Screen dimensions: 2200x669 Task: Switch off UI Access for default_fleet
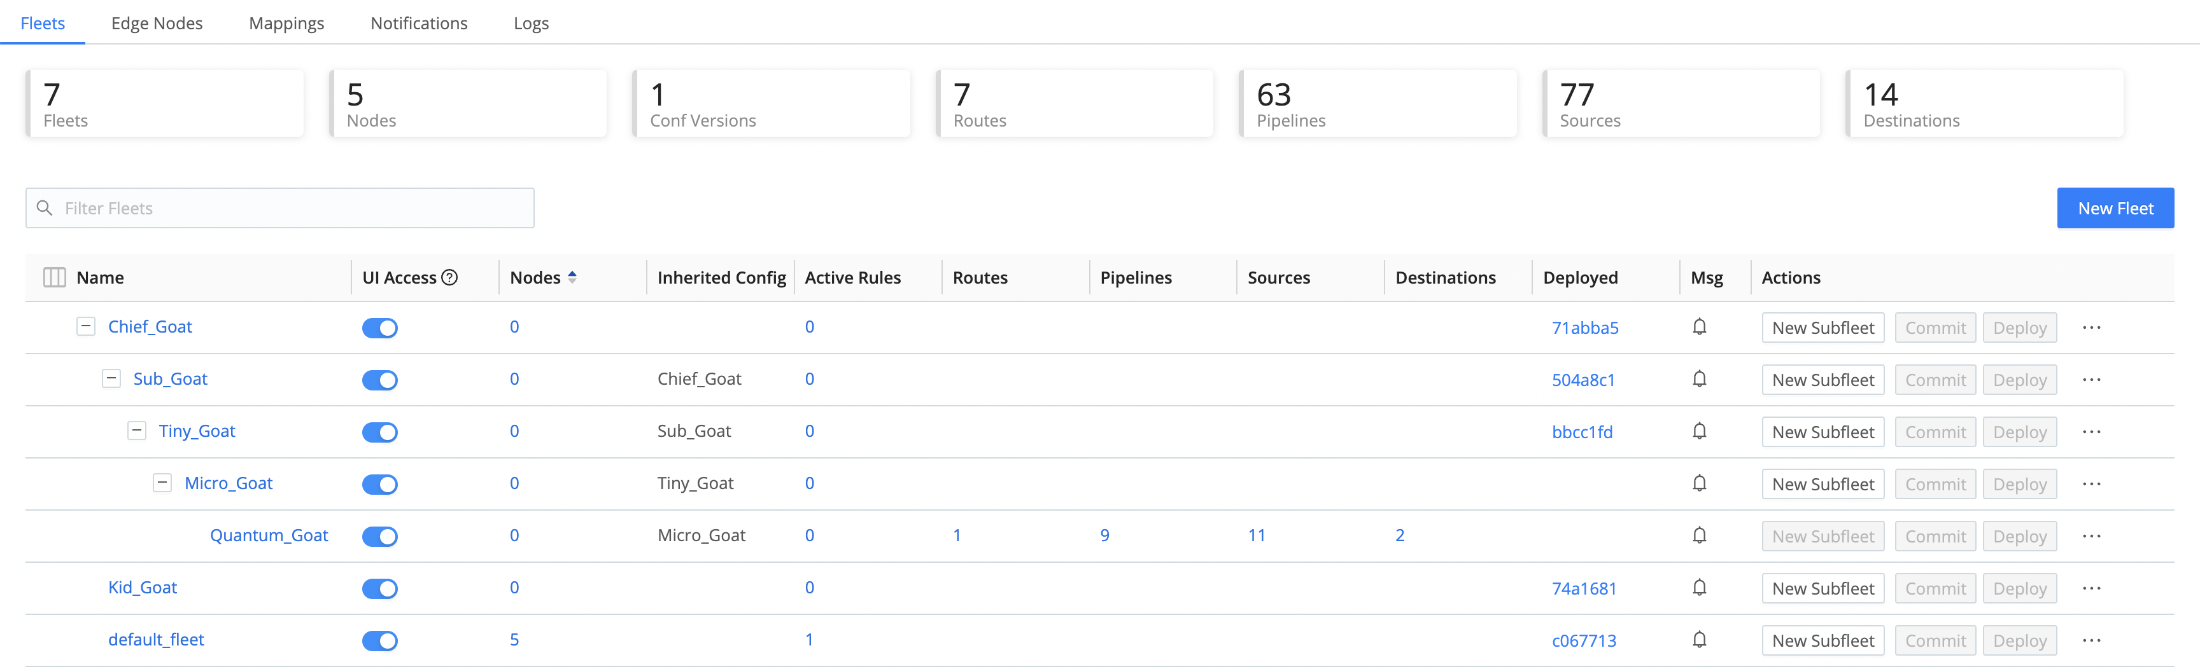click(380, 640)
